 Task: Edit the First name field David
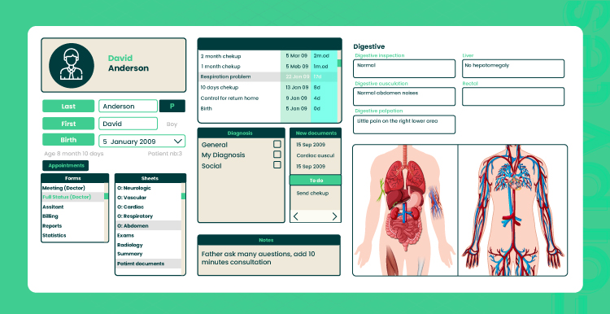point(128,124)
